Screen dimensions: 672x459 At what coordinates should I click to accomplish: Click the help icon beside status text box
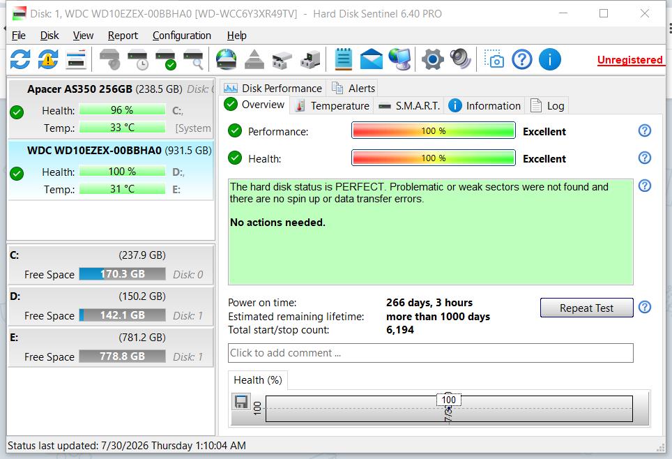point(645,186)
